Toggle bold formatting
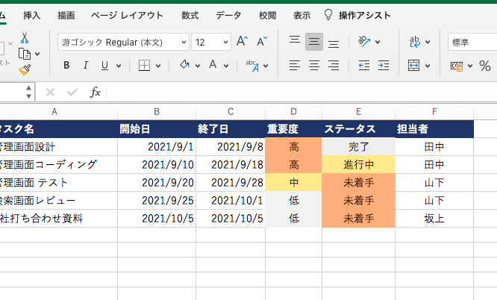Image resolution: width=497 pixels, height=300 pixels. 66,66
